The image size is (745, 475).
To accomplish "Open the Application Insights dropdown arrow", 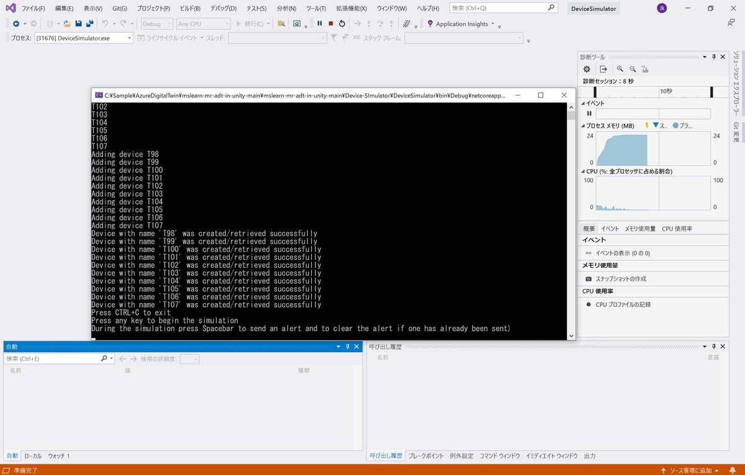I will pyautogui.click(x=493, y=24).
